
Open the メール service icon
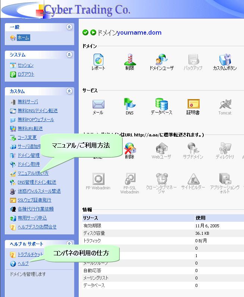pyautogui.click(x=98, y=105)
